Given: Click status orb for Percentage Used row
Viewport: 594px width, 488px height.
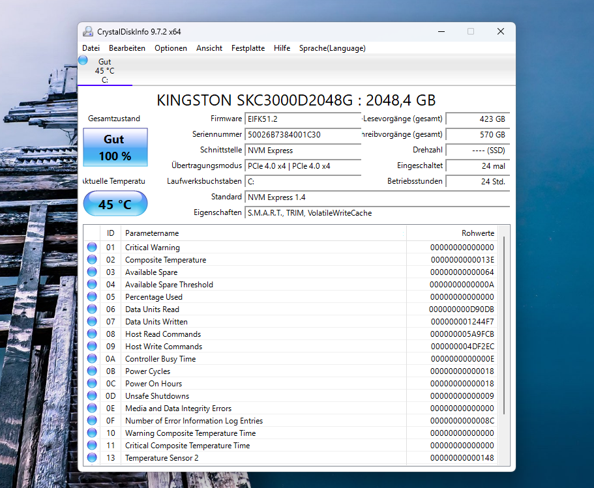Looking at the screenshot, I should click(92, 297).
